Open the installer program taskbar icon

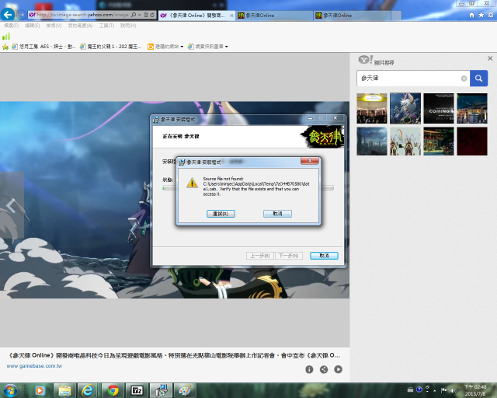tap(161, 390)
